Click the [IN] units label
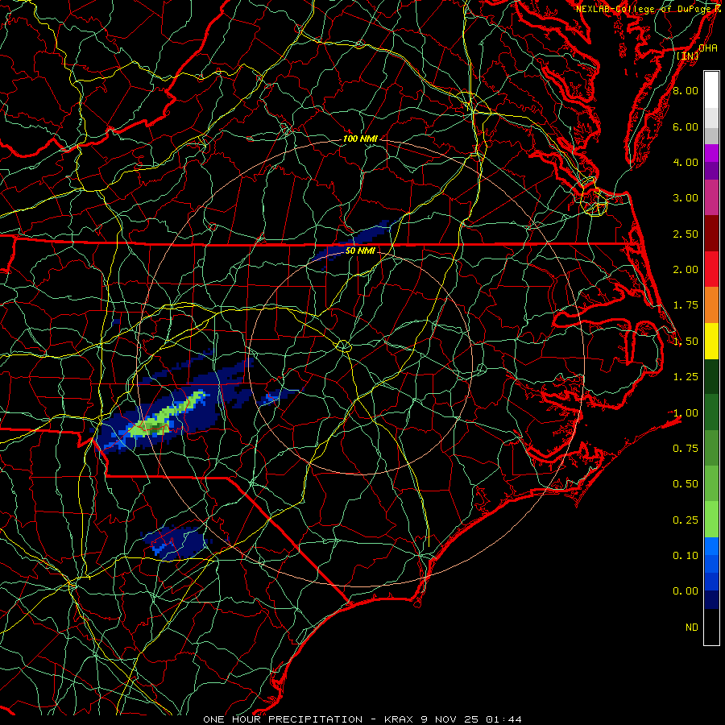725x725 pixels. tap(688, 56)
